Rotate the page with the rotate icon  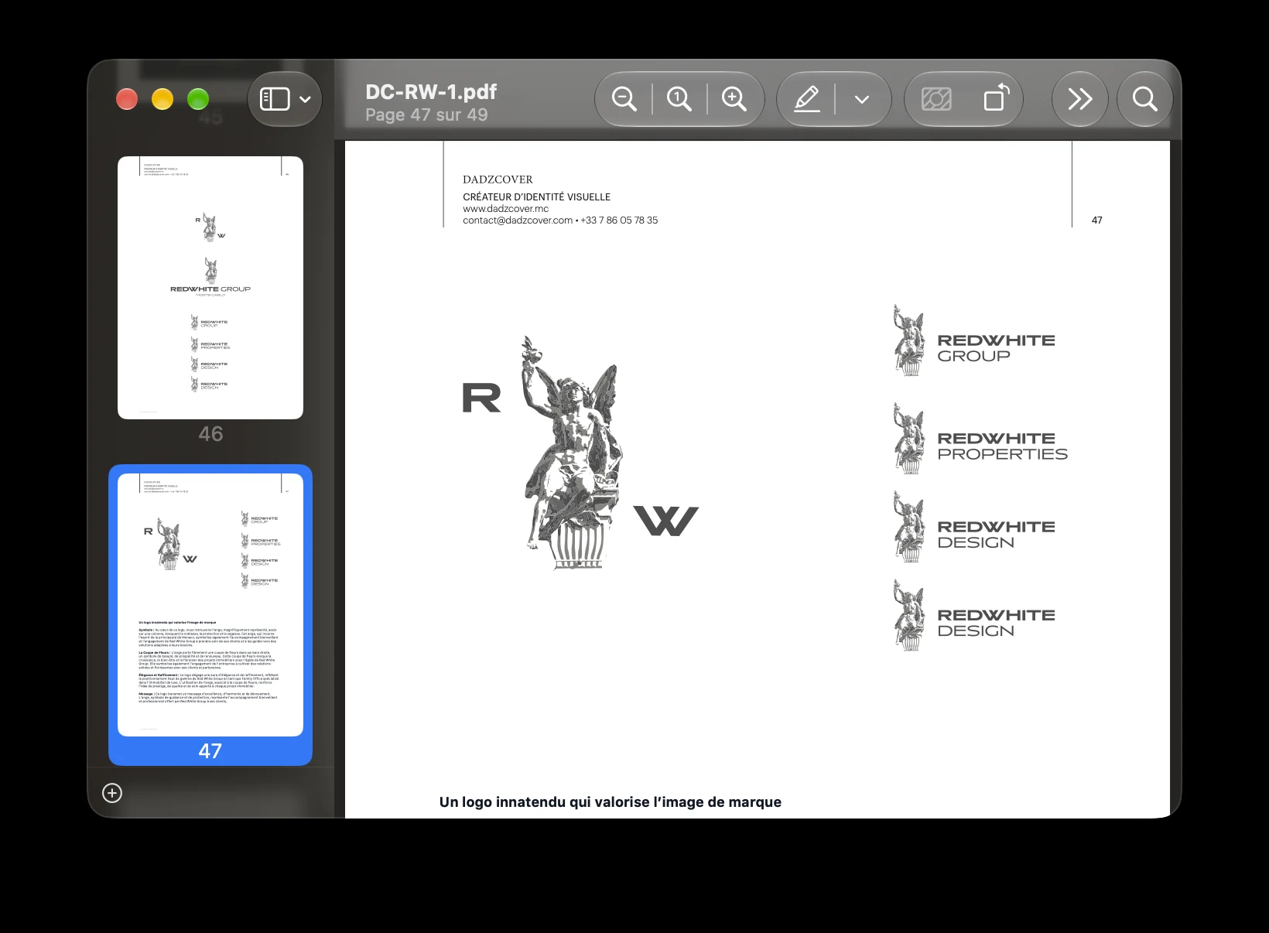pos(997,98)
